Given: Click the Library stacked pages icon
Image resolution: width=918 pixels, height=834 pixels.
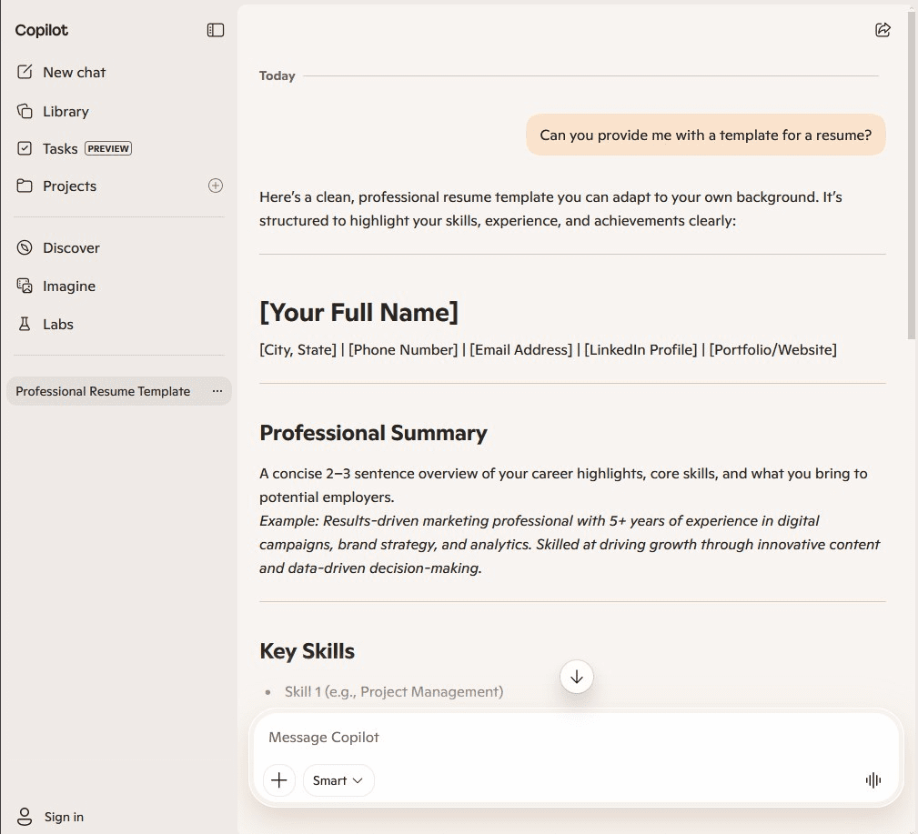Looking at the screenshot, I should (x=25, y=111).
